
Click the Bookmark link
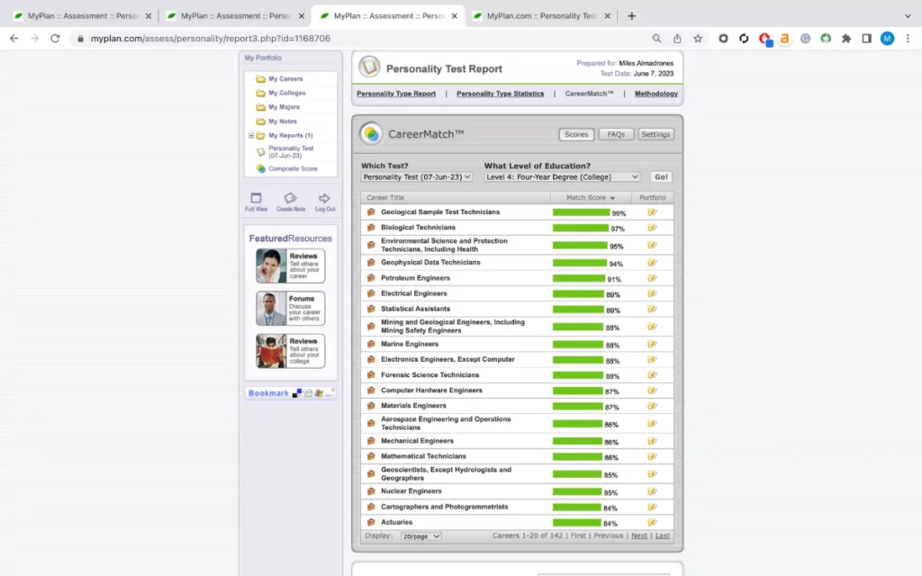coord(268,393)
